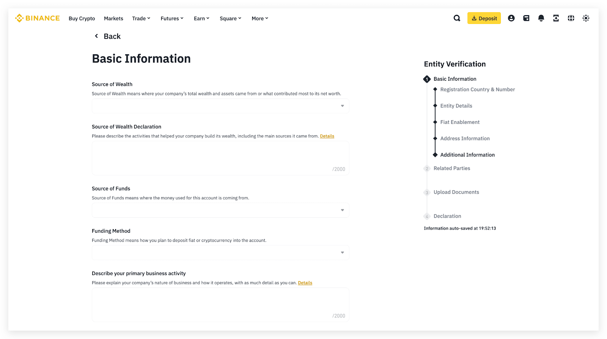Image resolution: width=607 pixels, height=339 pixels.
Task: Open the language globe icon
Action: pyautogui.click(x=571, y=18)
